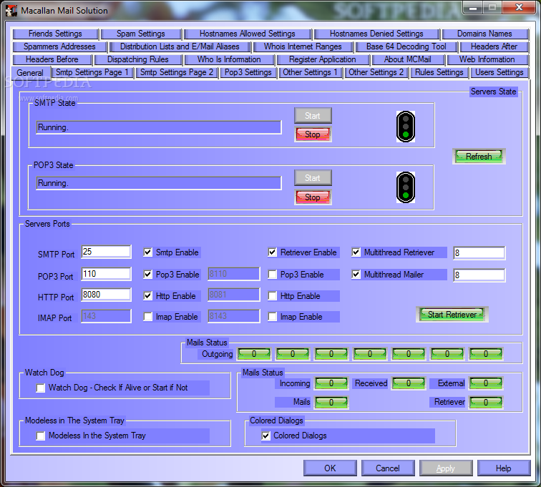Open the Web Information tab
Image resolution: width=541 pixels, height=487 pixels.
click(x=487, y=59)
